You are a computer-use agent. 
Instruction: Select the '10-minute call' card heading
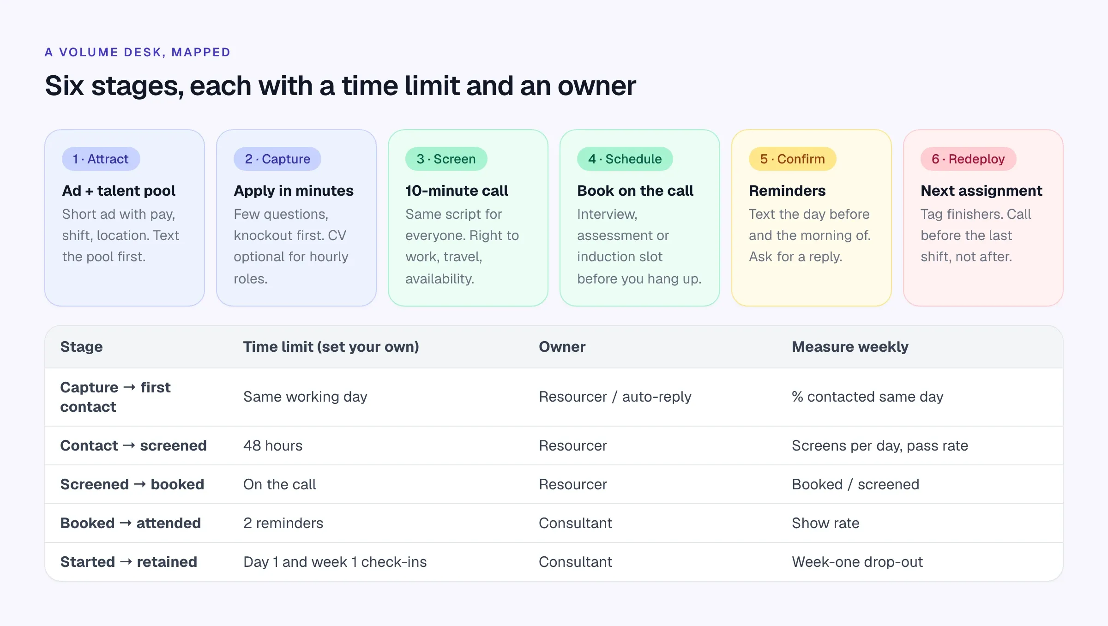[457, 191]
